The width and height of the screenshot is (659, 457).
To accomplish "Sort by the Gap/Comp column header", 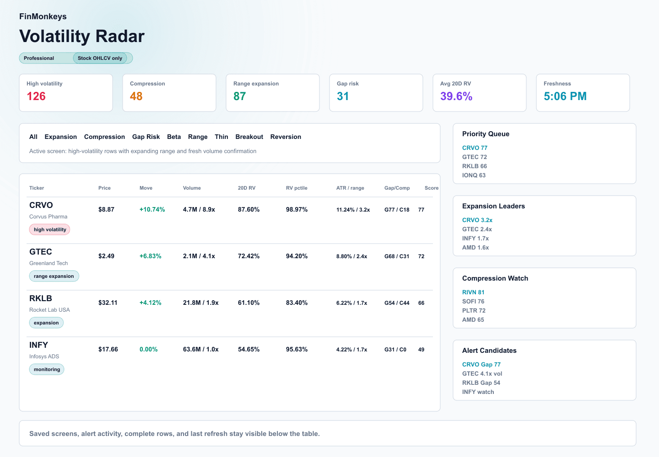I will (397, 188).
